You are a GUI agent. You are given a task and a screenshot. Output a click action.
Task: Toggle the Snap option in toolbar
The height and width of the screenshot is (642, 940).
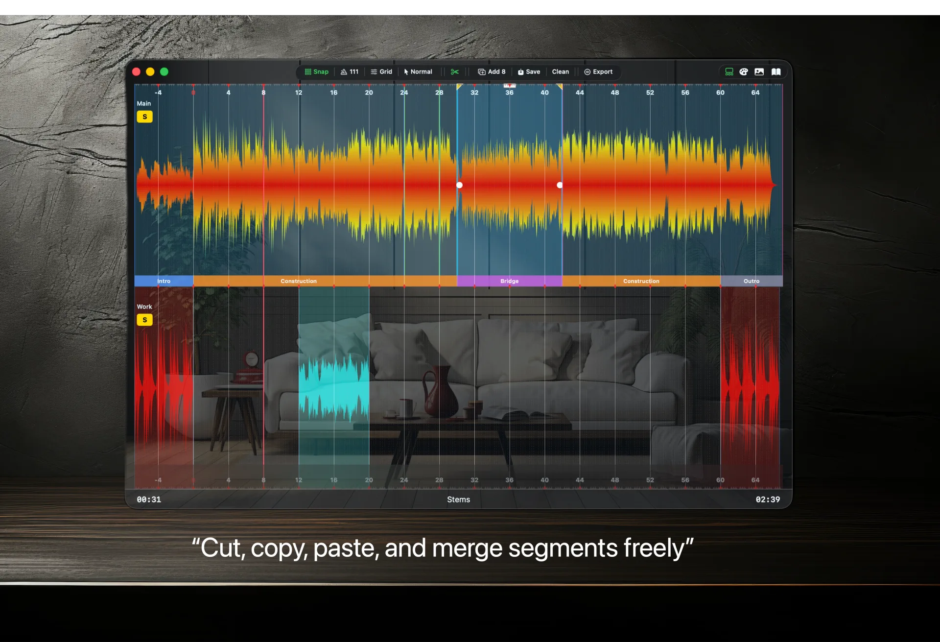coord(316,71)
